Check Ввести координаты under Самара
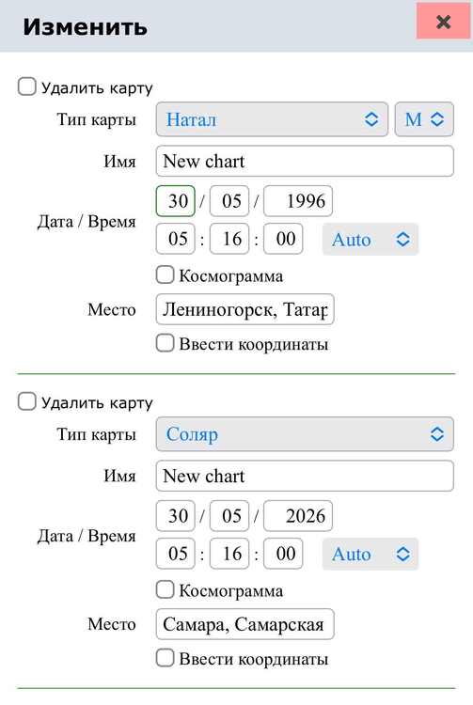This screenshot has width=473, height=705. pos(165,658)
